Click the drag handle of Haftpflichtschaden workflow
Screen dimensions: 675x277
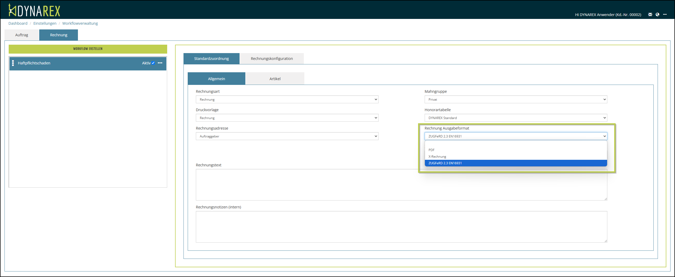(13, 63)
